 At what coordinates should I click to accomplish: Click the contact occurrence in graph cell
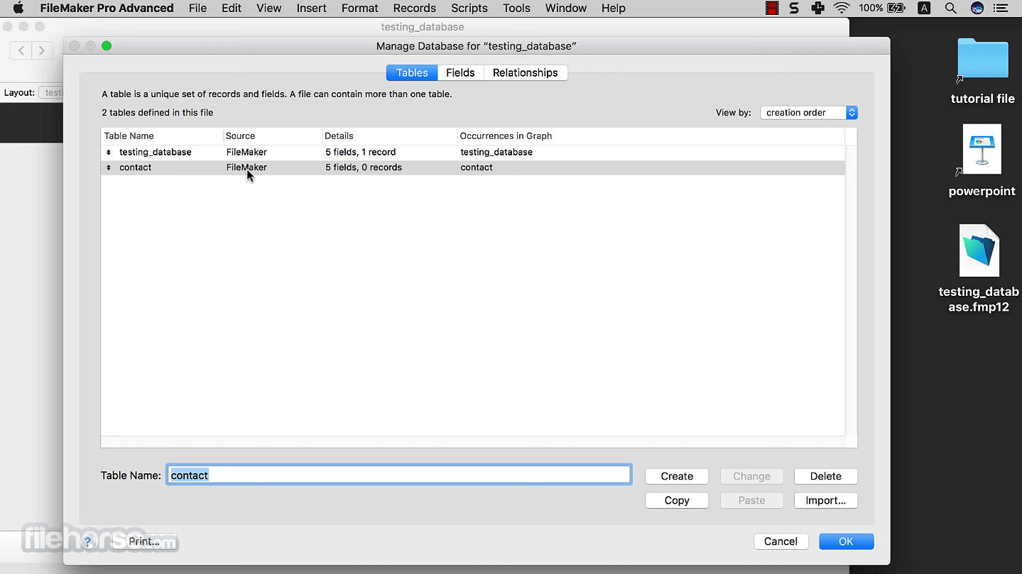click(x=477, y=168)
